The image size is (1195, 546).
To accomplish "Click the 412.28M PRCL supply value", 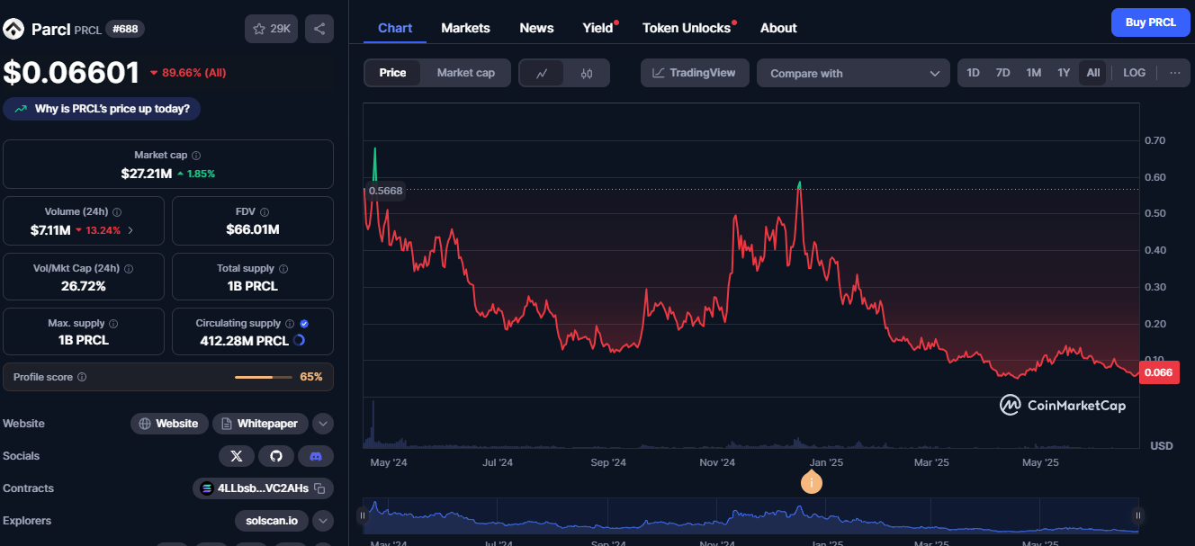I will click(244, 341).
